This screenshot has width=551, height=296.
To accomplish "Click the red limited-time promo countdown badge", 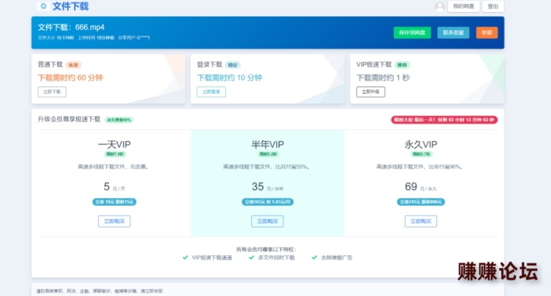I will pyautogui.click(x=444, y=120).
